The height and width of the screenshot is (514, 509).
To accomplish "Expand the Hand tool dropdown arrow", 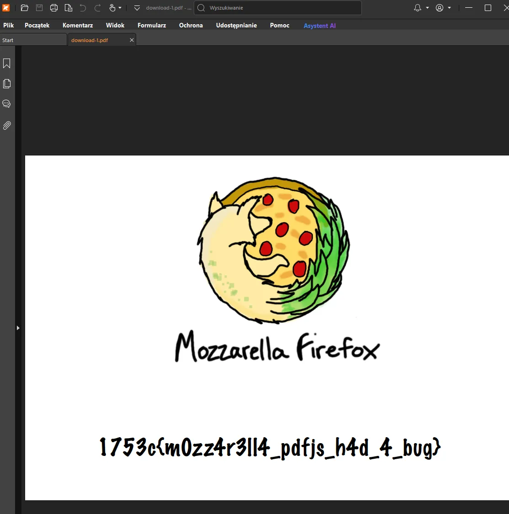I will tap(120, 8).
